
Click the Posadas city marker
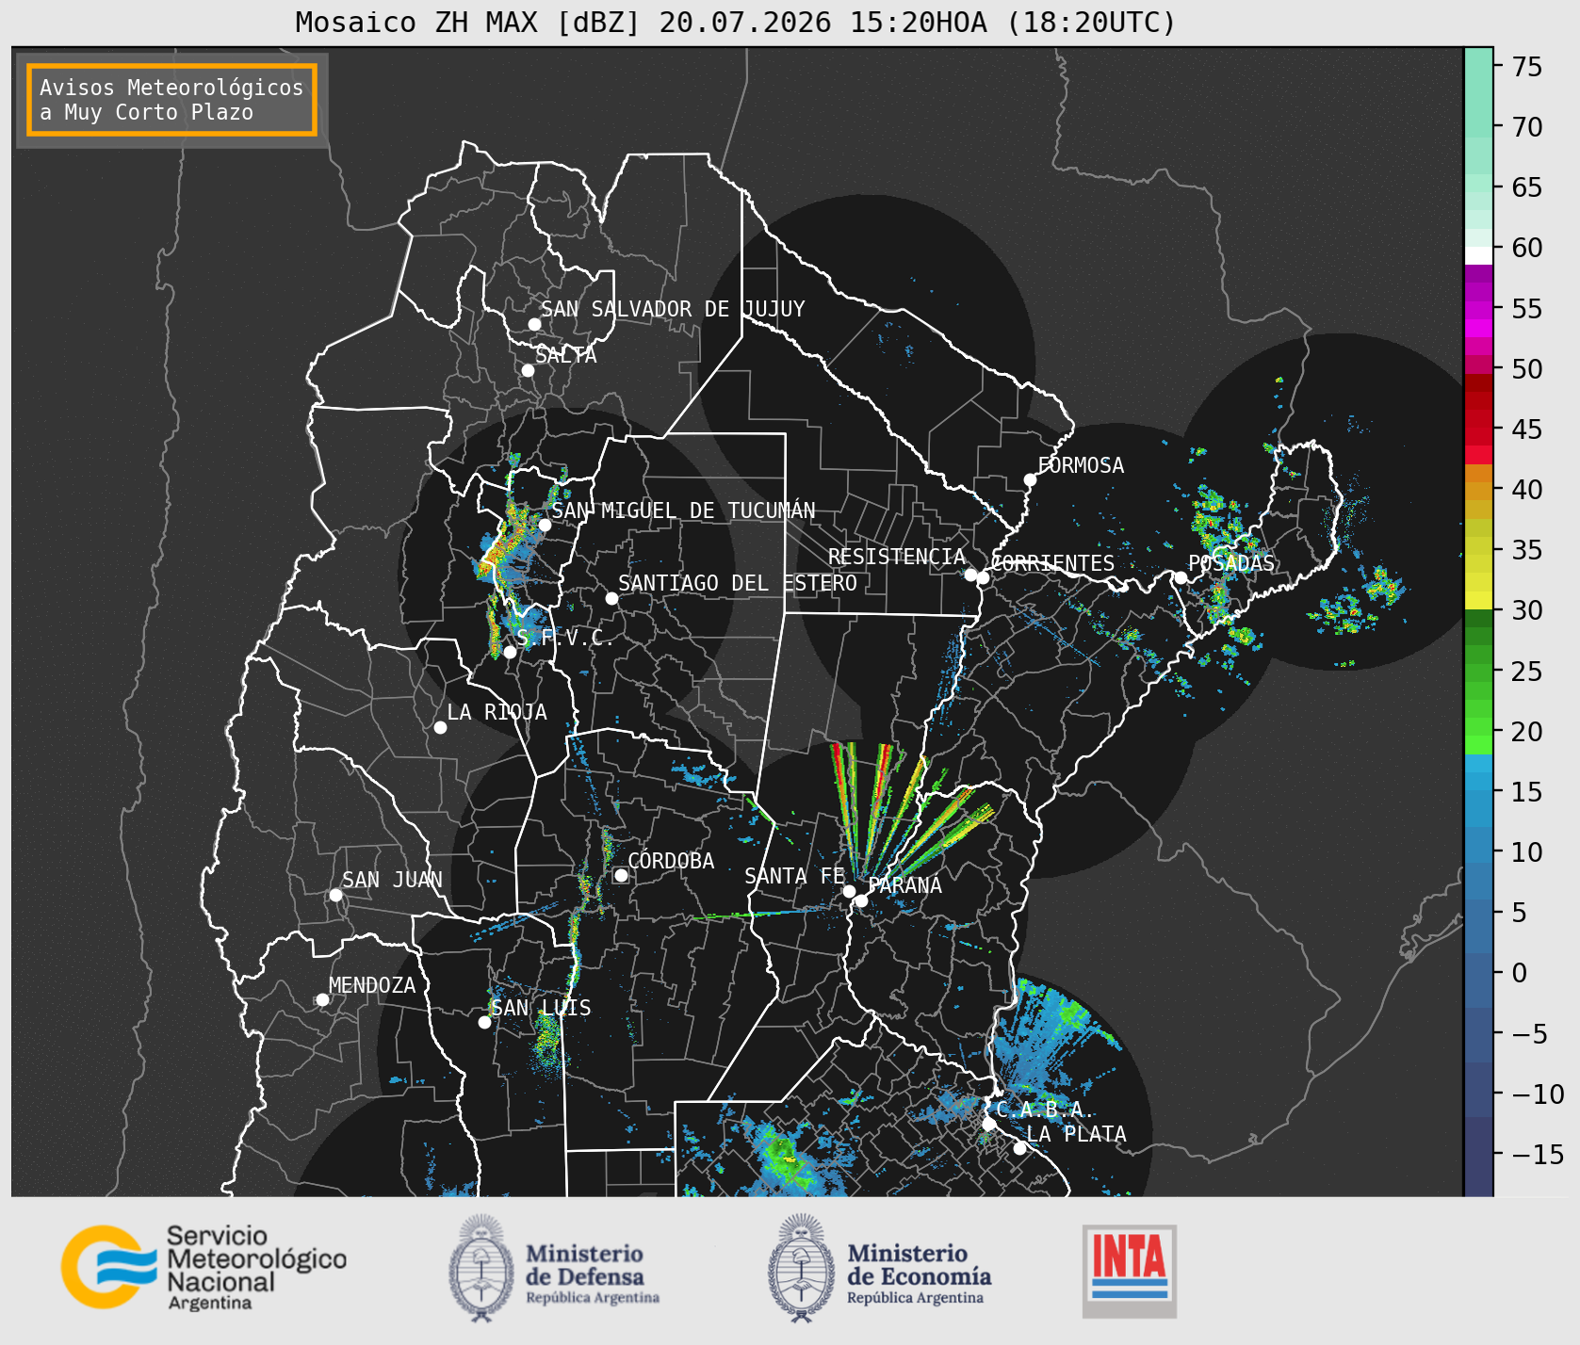click(1180, 577)
